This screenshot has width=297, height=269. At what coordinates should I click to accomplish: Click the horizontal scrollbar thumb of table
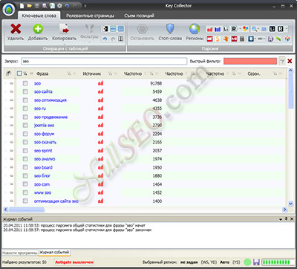tap(27, 210)
